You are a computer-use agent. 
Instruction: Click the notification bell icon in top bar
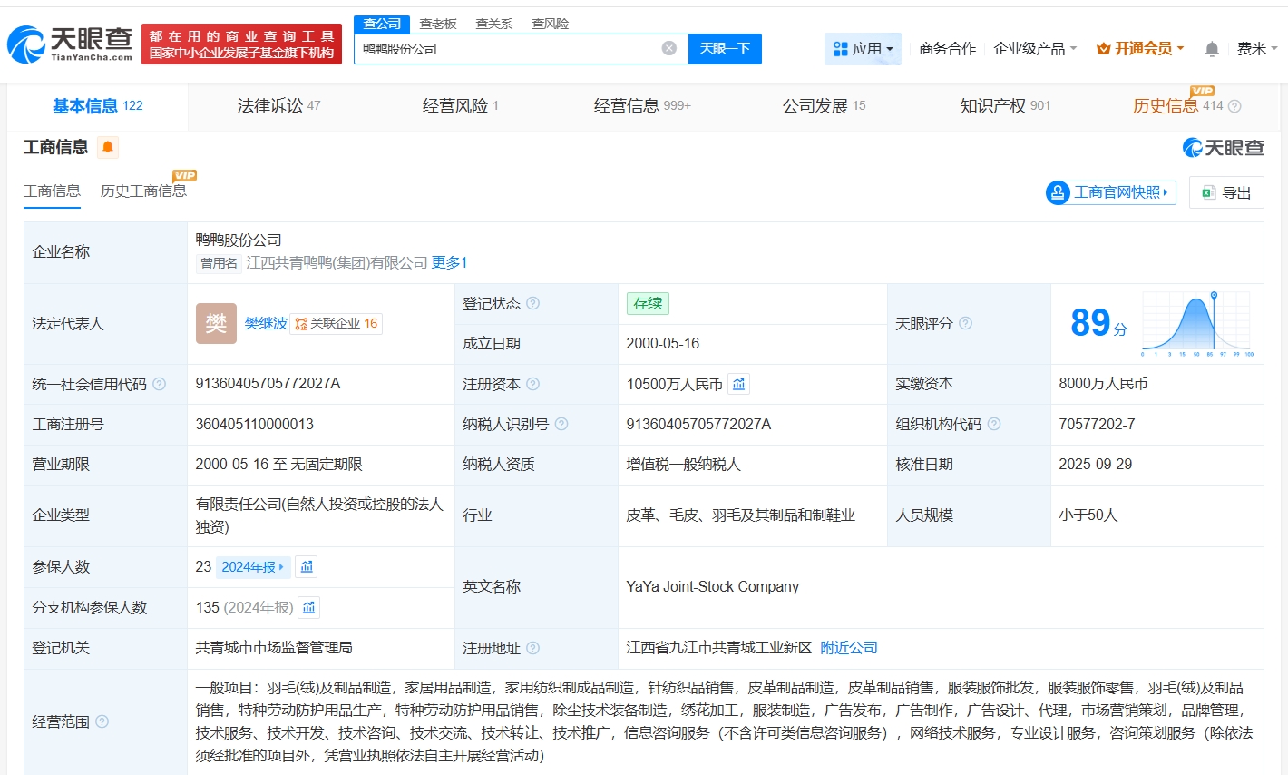pyautogui.click(x=1212, y=48)
